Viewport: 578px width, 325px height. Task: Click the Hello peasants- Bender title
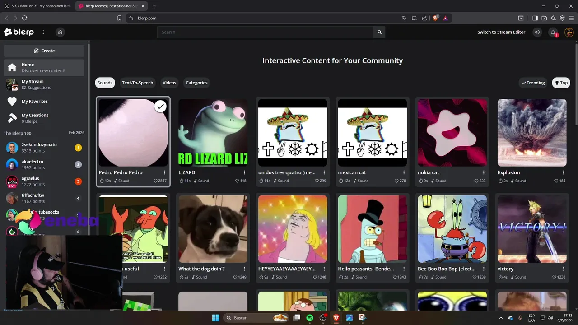(x=366, y=269)
